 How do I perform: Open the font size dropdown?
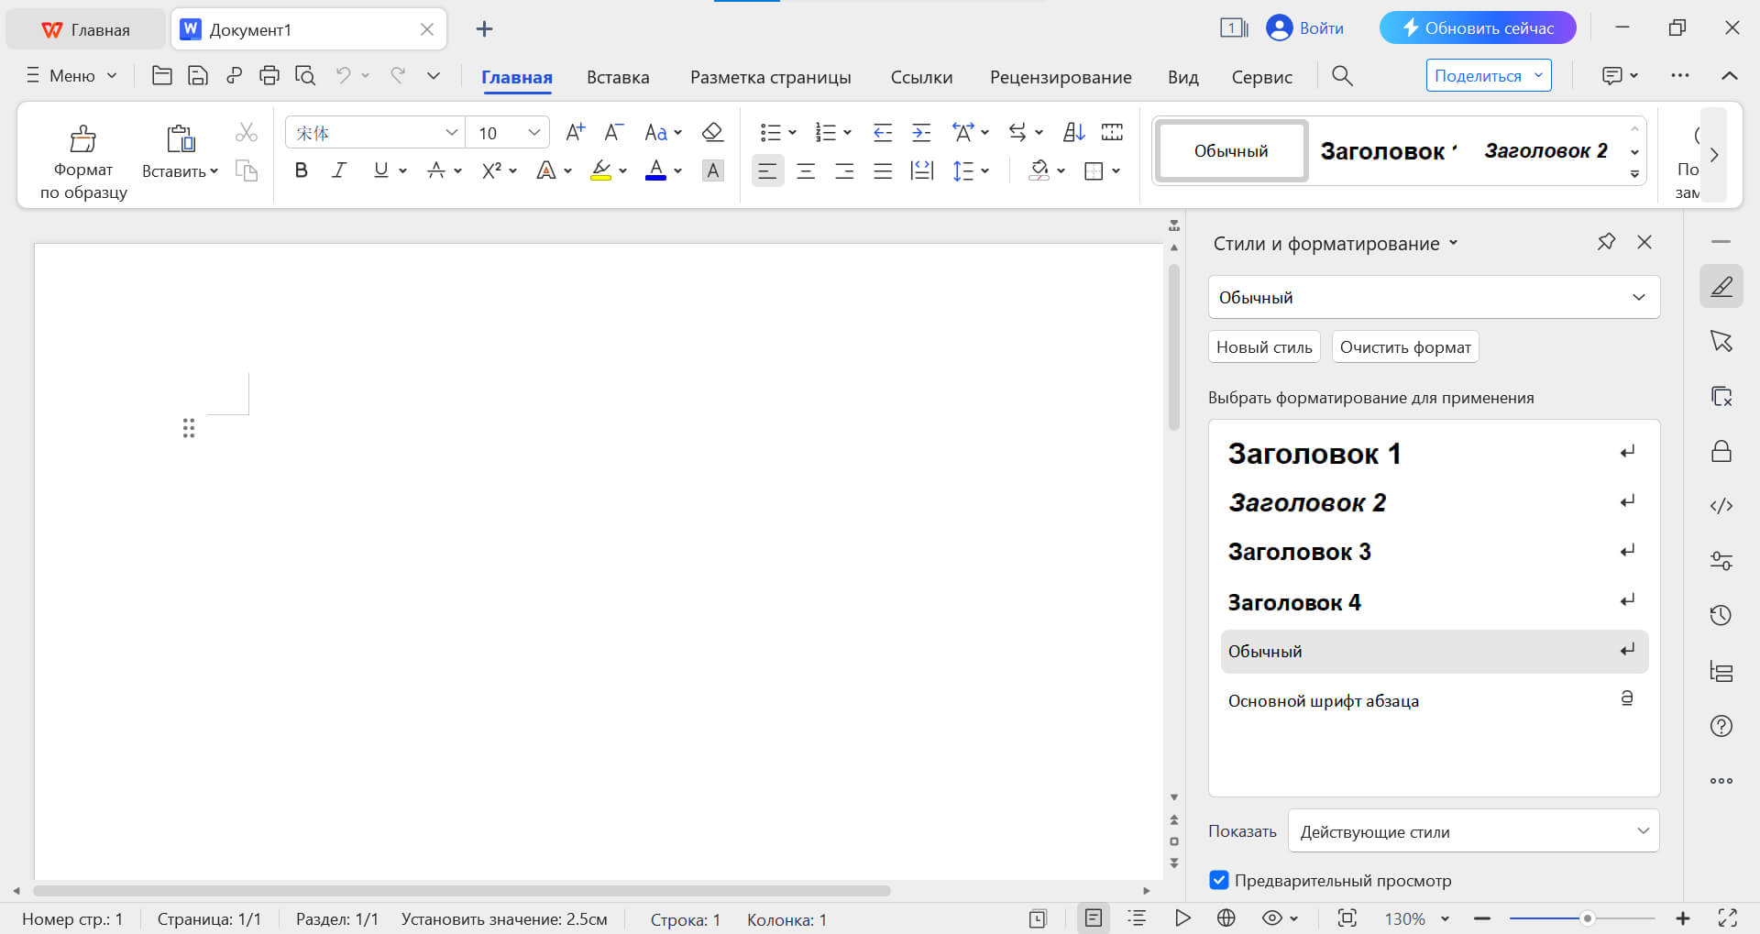click(534, 132)
